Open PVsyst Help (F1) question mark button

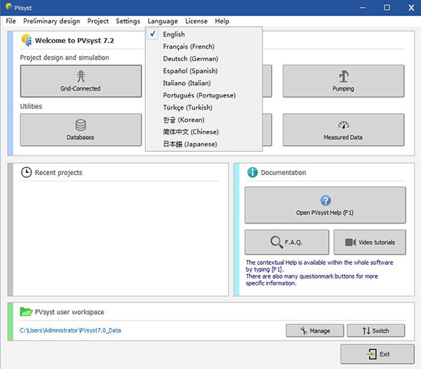click(325, 205)
